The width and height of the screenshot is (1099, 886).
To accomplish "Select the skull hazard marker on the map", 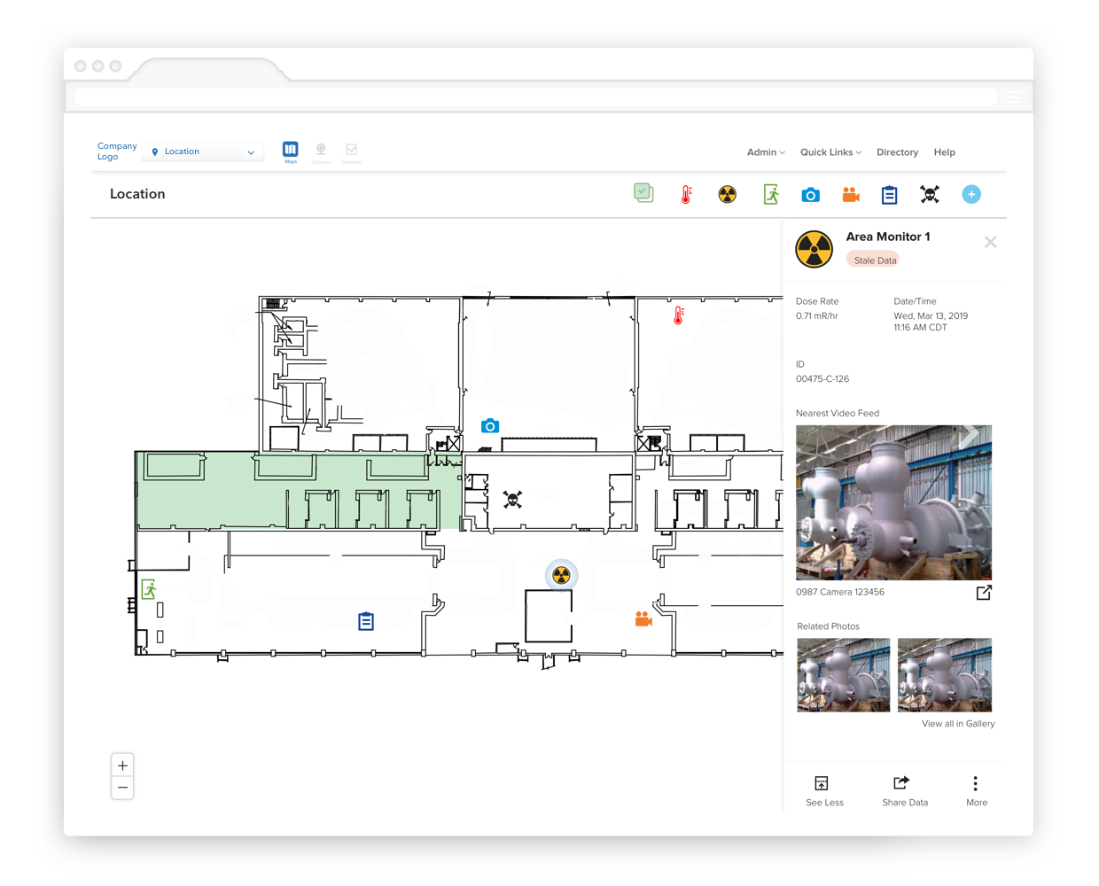I will click(x=512, y=500).
